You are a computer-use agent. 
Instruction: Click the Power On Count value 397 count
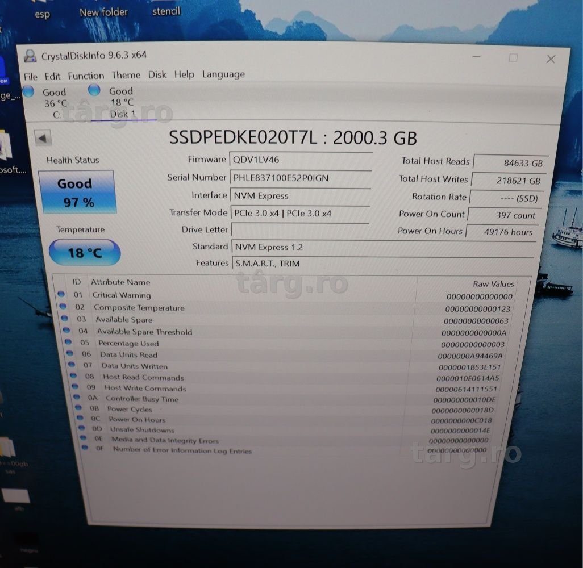click(x=504, y=215)
